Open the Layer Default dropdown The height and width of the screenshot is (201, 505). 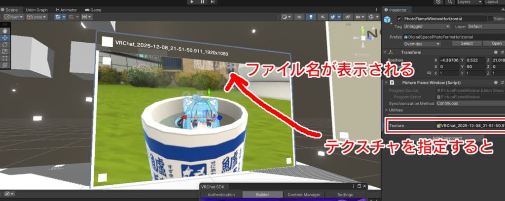[486, 27]
